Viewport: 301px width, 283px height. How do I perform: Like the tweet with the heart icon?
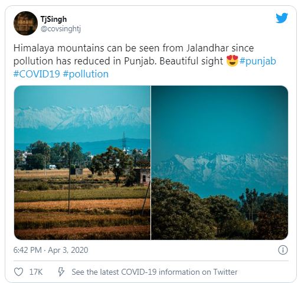pos(19,272)
